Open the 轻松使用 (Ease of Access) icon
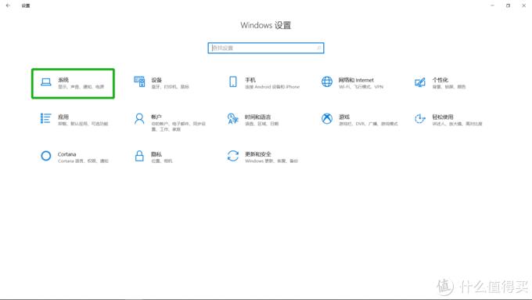The image size is (532, 300). (420, 118)
